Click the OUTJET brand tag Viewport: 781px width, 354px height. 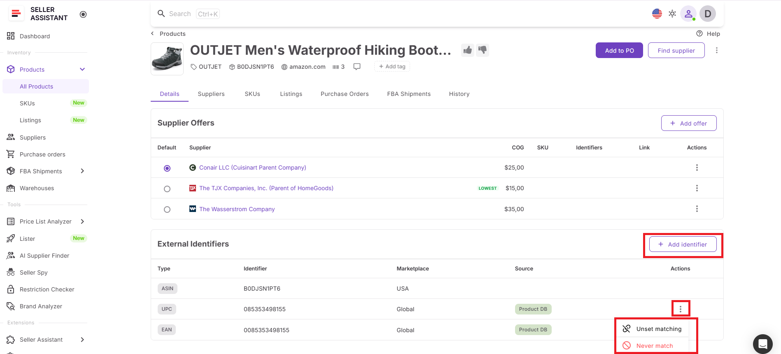pos(206,67)
